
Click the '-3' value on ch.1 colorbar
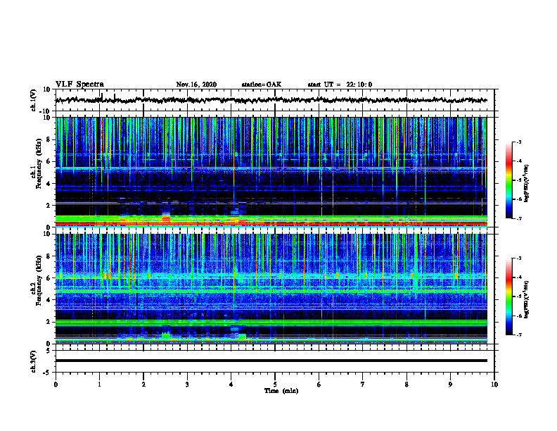[518, 142]
